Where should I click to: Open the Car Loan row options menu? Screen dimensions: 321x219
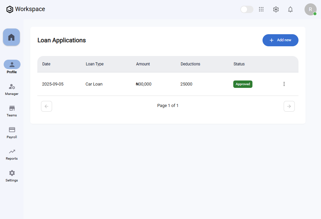[x=284, y=84]
